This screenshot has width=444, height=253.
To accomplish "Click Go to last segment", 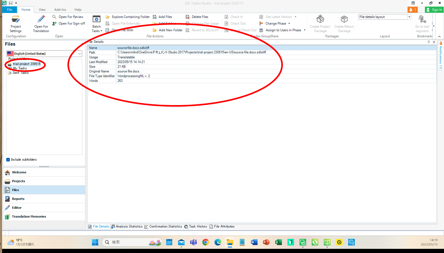I will pos(422,24).
